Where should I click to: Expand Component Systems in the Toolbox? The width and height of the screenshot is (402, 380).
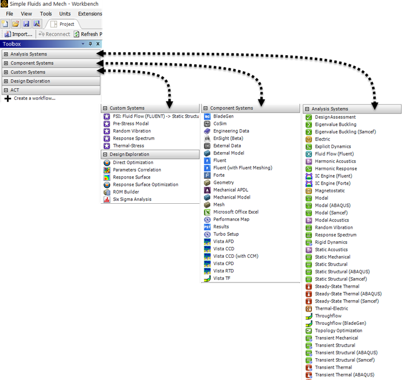[x=6, y=63]
